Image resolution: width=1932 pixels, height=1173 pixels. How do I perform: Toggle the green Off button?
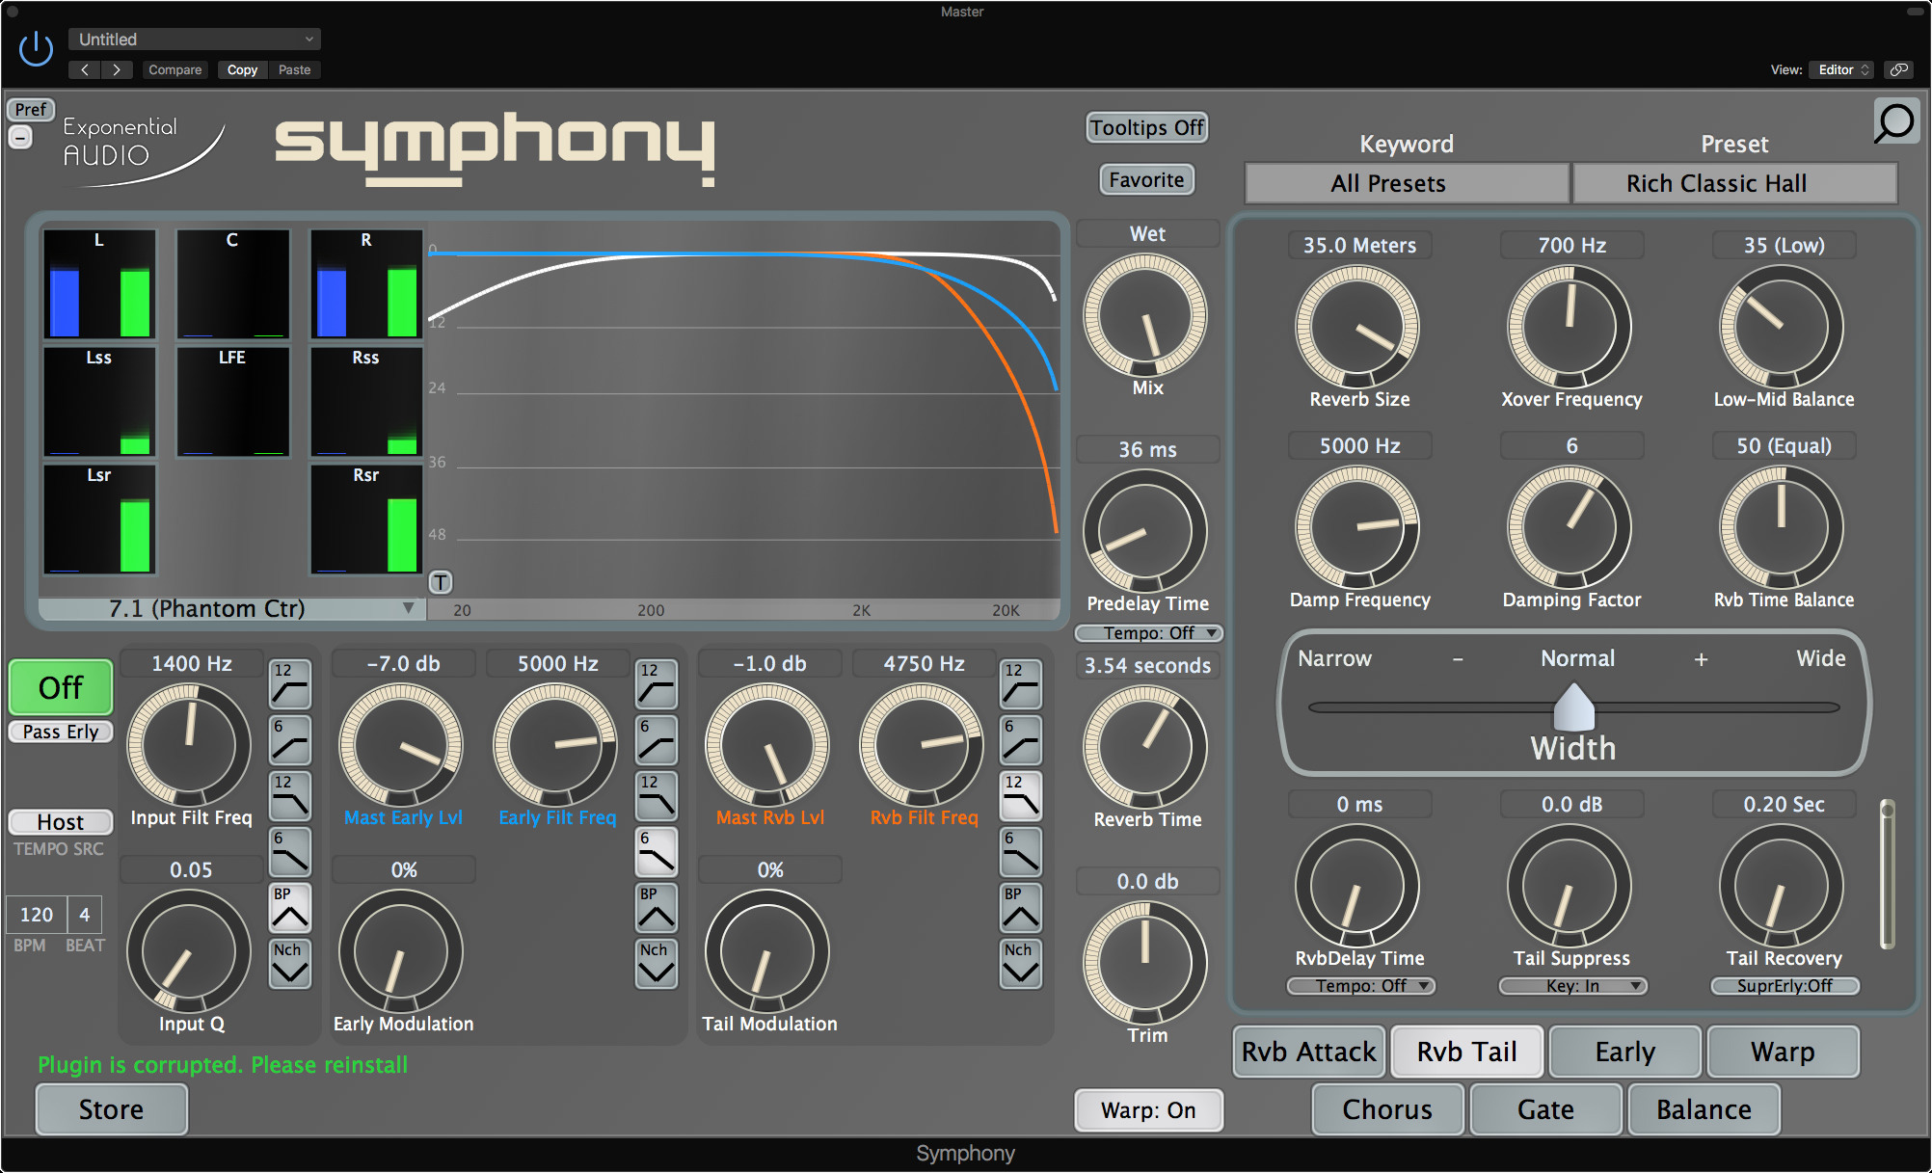(61, 687)
